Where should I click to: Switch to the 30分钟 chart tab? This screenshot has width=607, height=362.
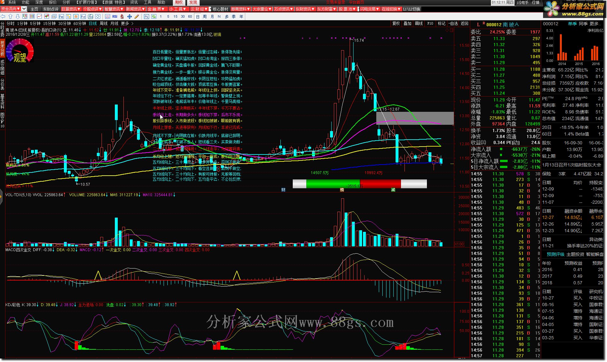(x=65, y=23)
